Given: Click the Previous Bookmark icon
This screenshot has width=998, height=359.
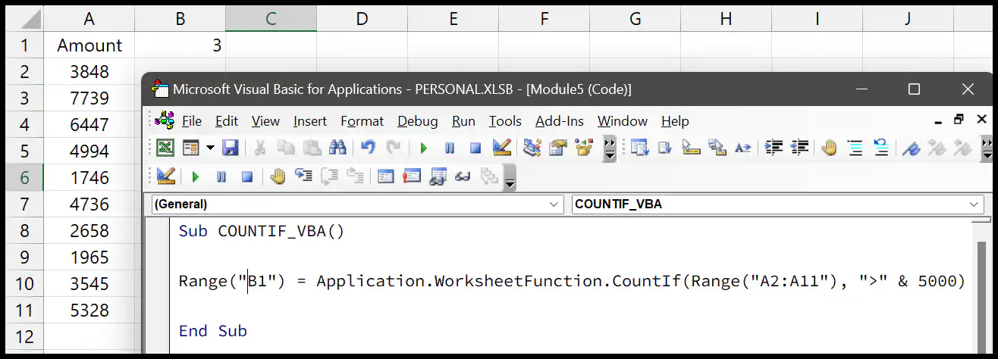Looking at the screenshot, I should pos(962,148).
